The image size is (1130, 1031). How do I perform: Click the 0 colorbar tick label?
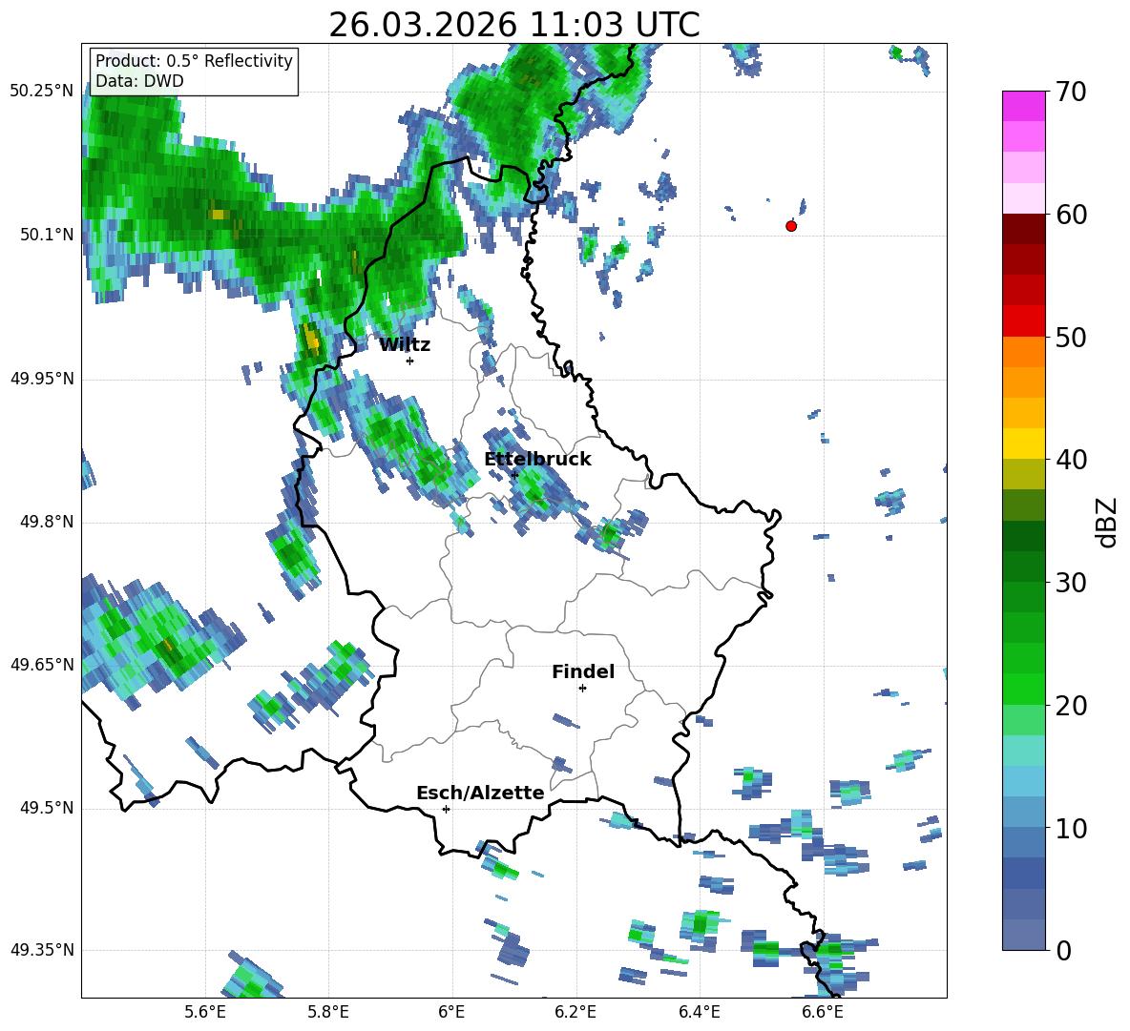[1063, 950]
